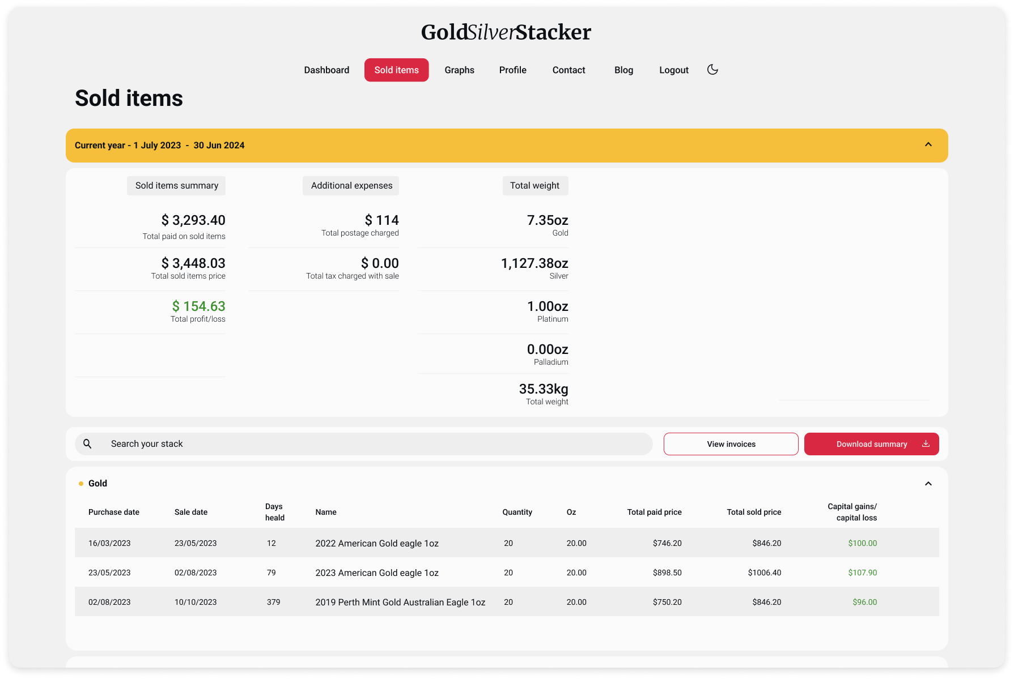Click the download icon on Download summary

click(x=926, y=444)
